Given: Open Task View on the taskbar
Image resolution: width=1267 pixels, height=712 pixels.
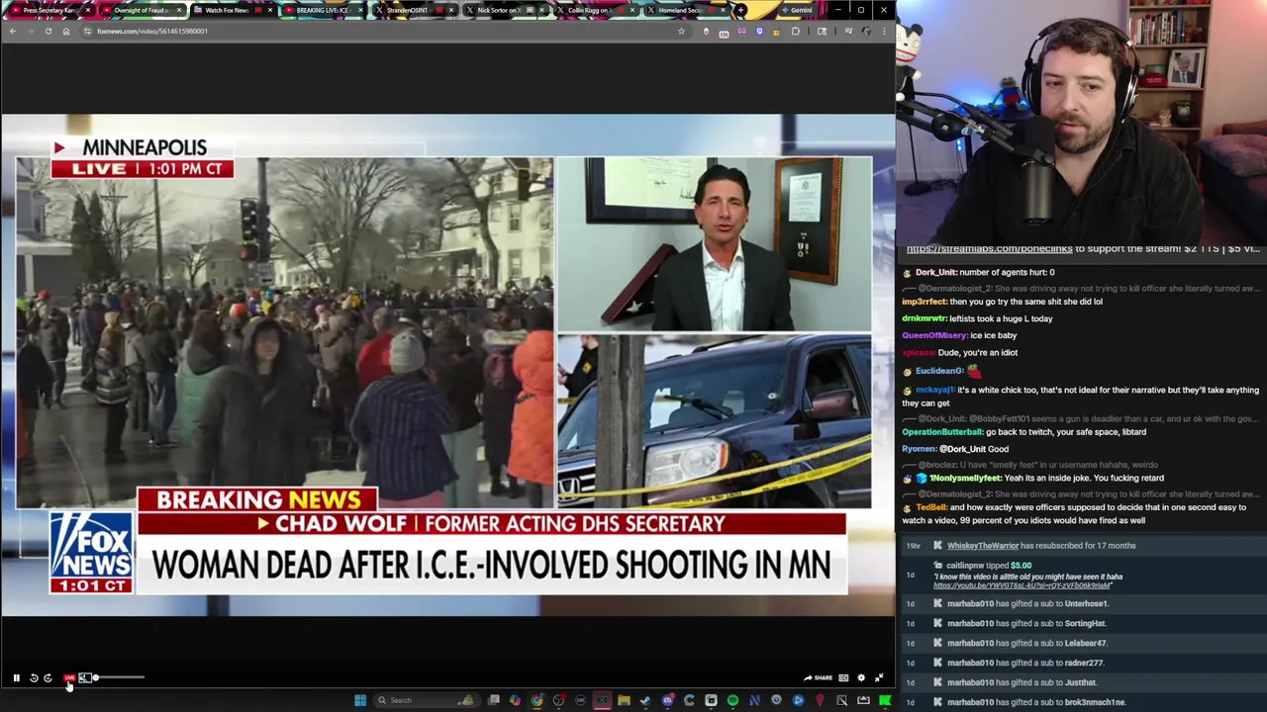Looking at the screenshot, I should [494, 700].
